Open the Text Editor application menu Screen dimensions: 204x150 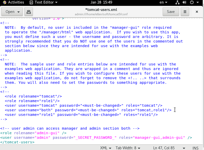[x=43, y=2]
